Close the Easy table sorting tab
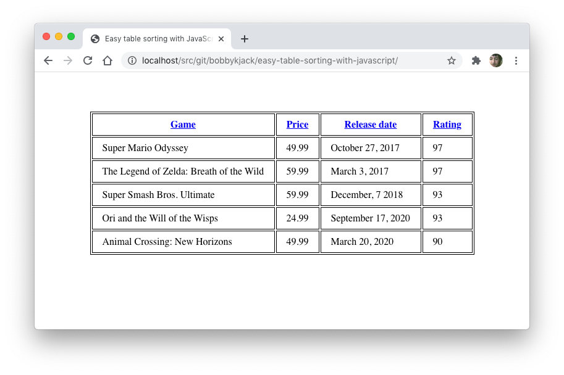This screenshot has width=564, height=375. [x=221, y=39]
